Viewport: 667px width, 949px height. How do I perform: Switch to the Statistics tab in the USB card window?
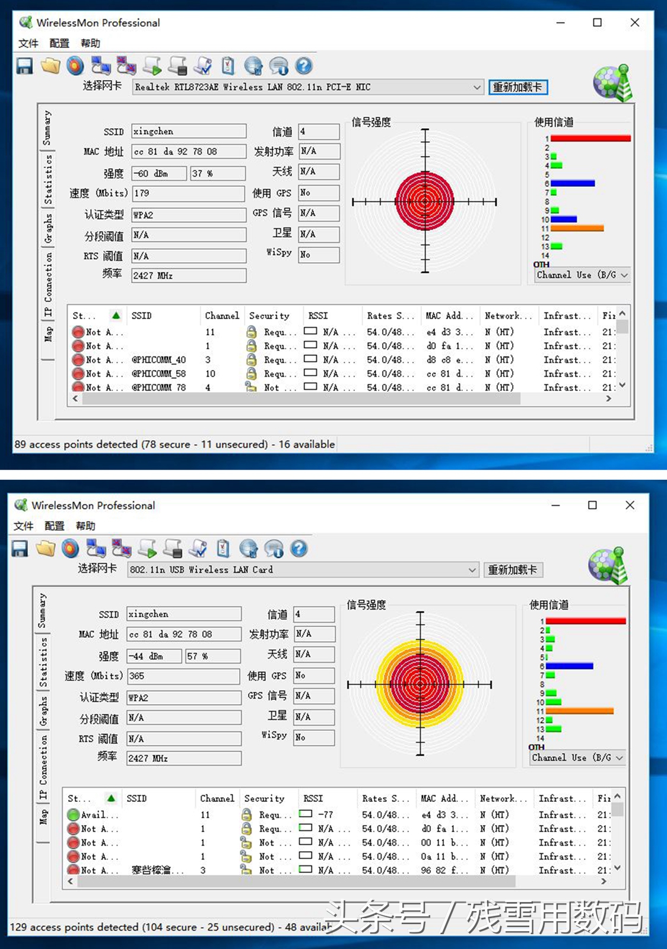point(43,663)
